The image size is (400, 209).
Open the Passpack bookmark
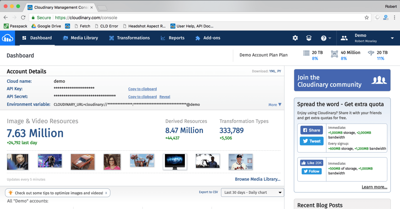click(15, 26)
